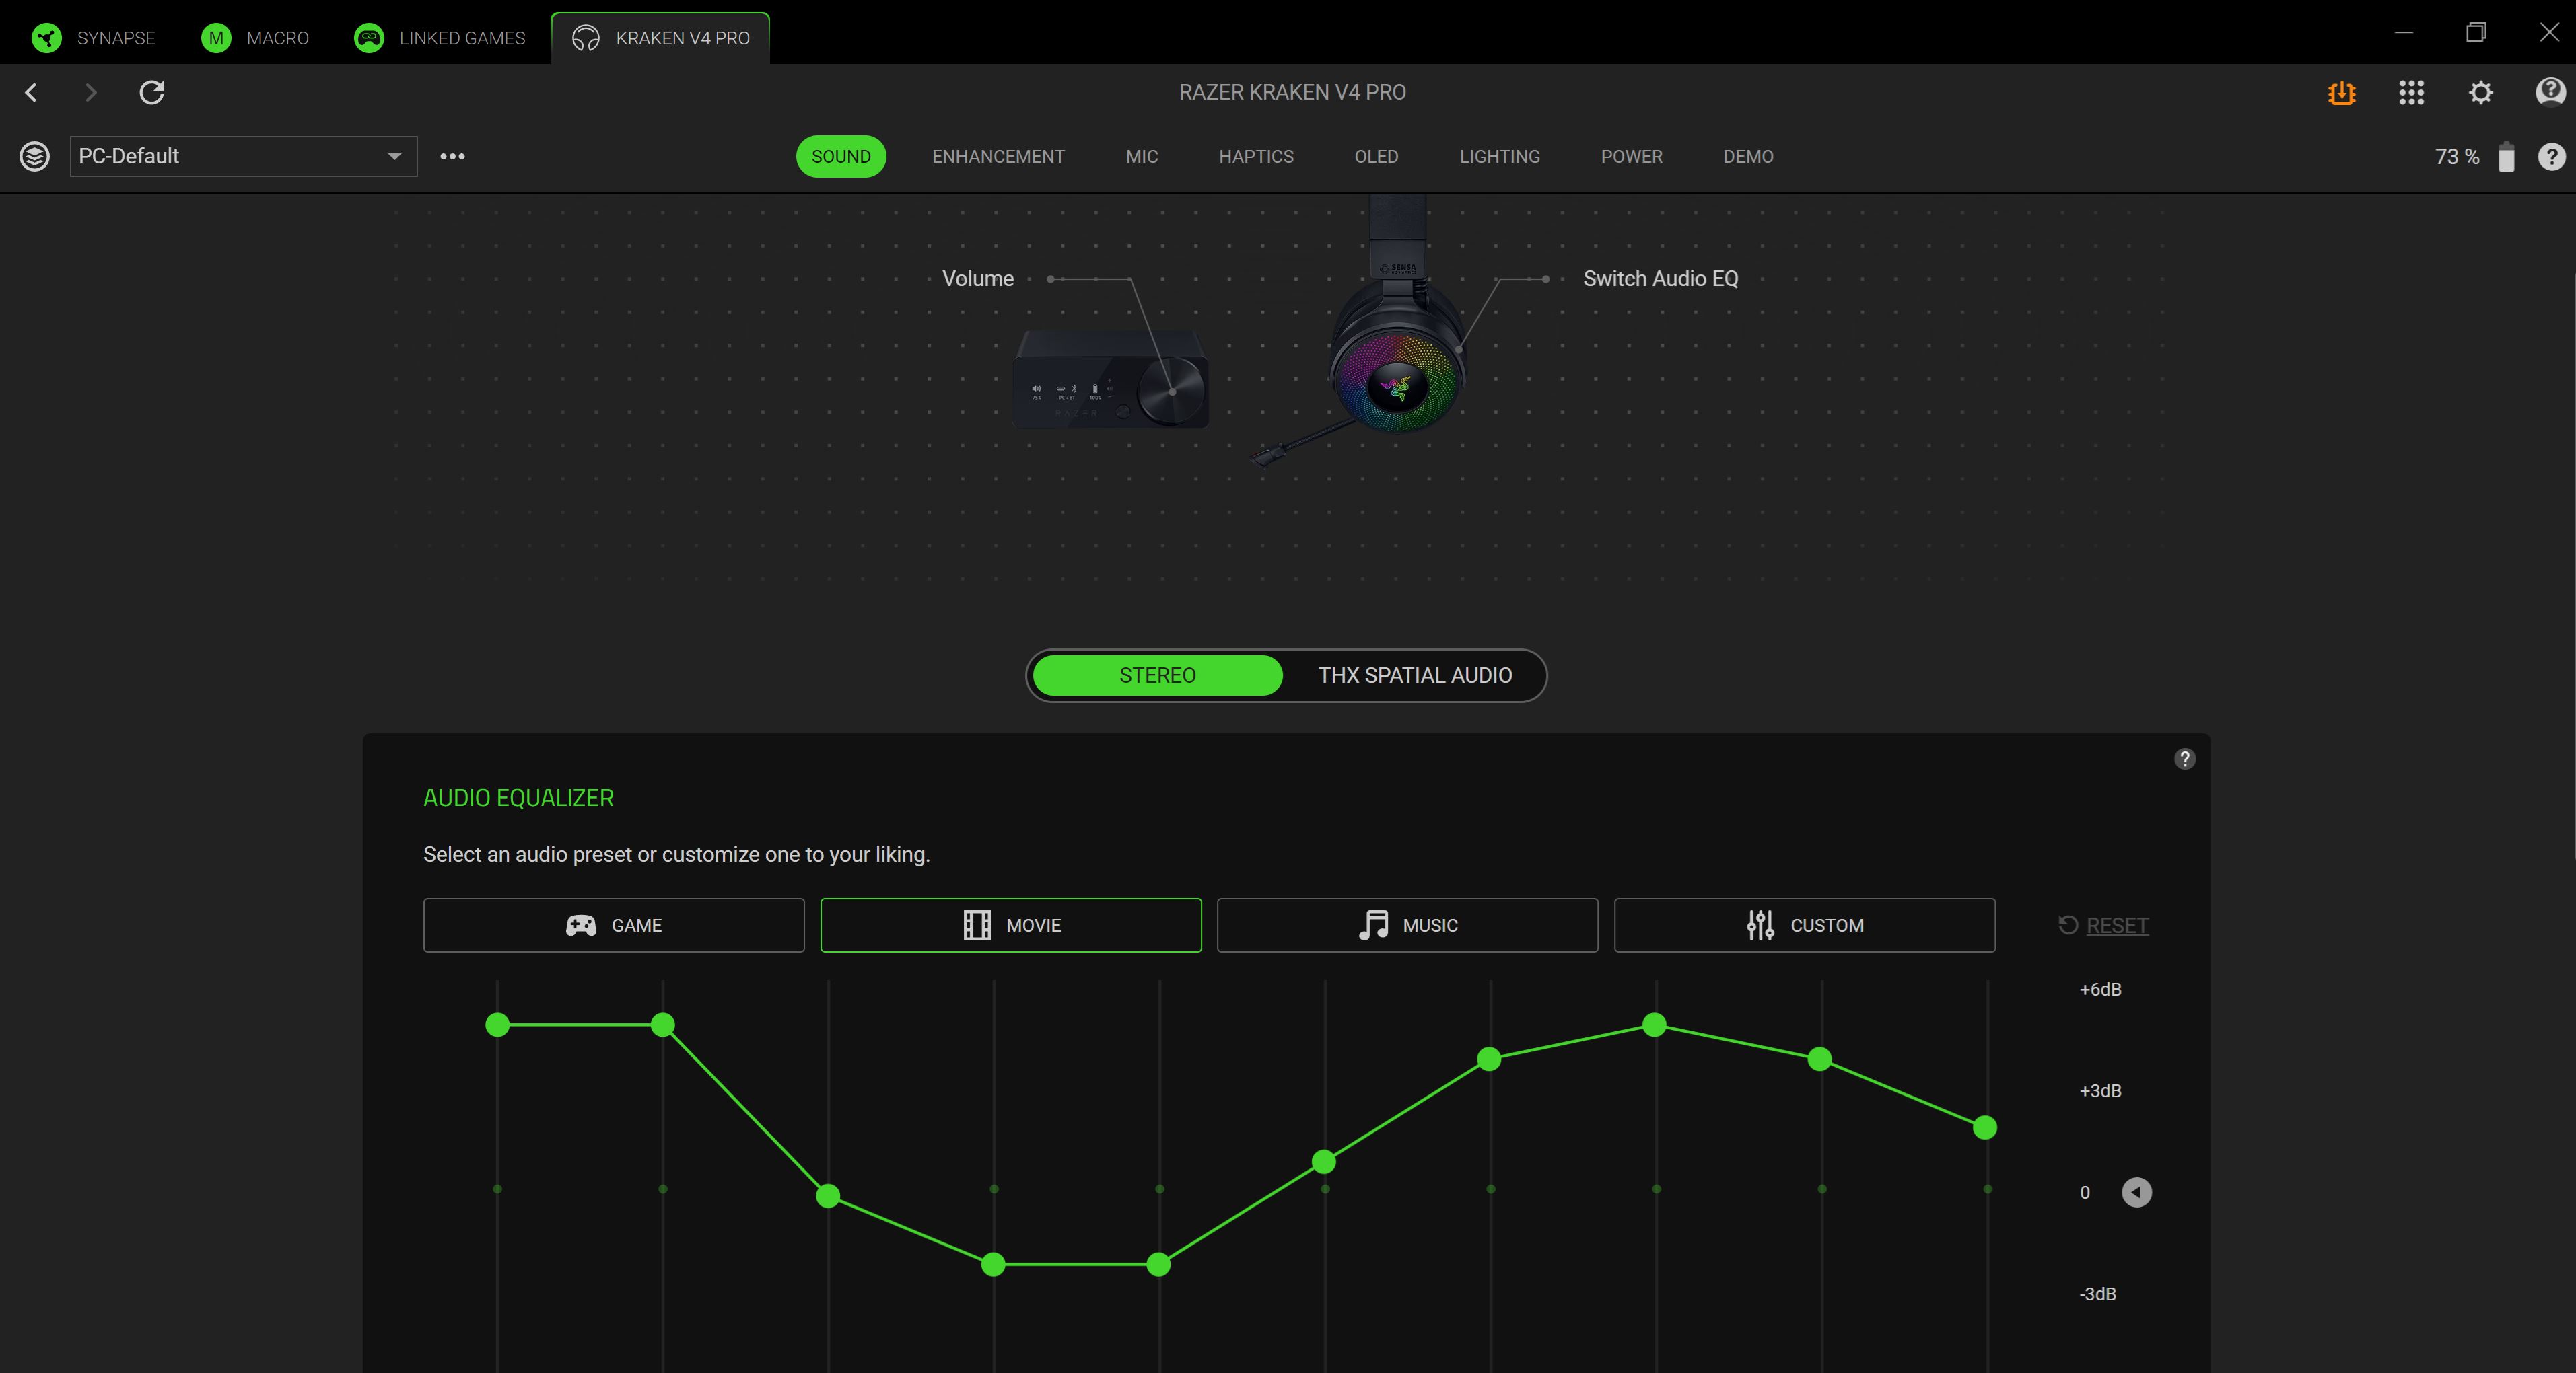
Task: Click the first EQ band slider handle
Action: point(497,1025)
